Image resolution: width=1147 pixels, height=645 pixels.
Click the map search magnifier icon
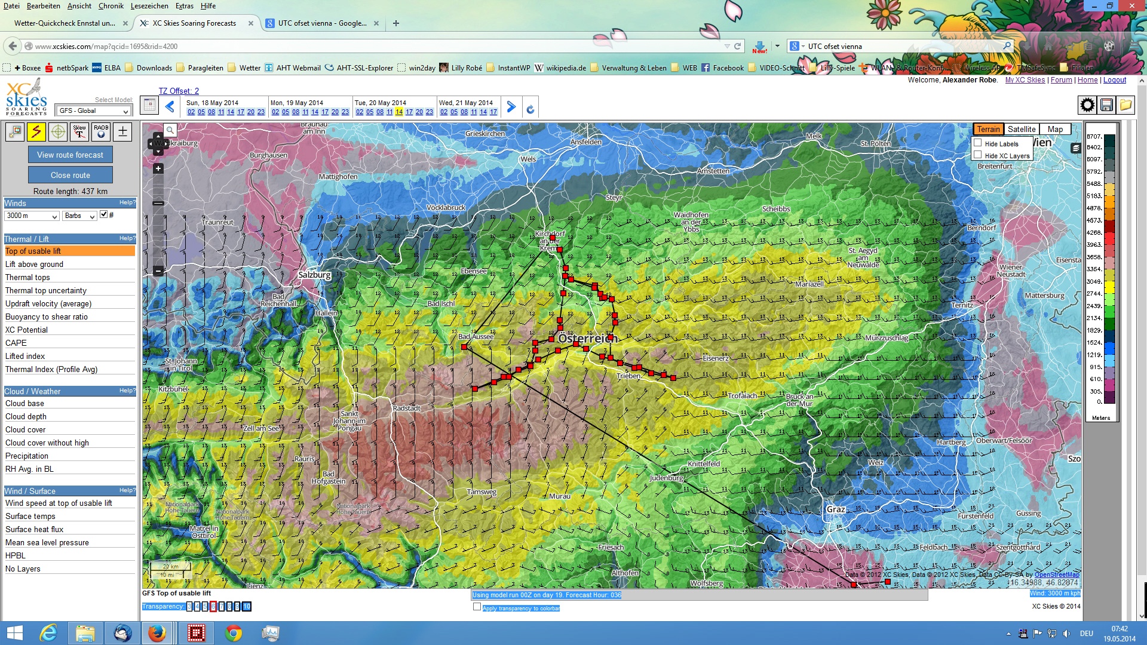click(170, 130)
